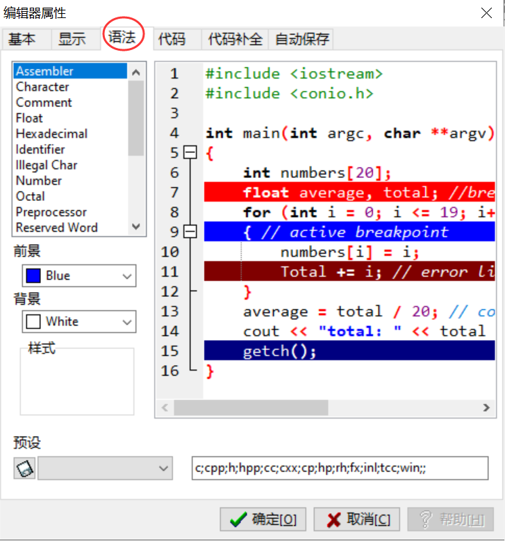Click the int main line in preview
The height and width of the screenshot is (541, 505).
349,133
